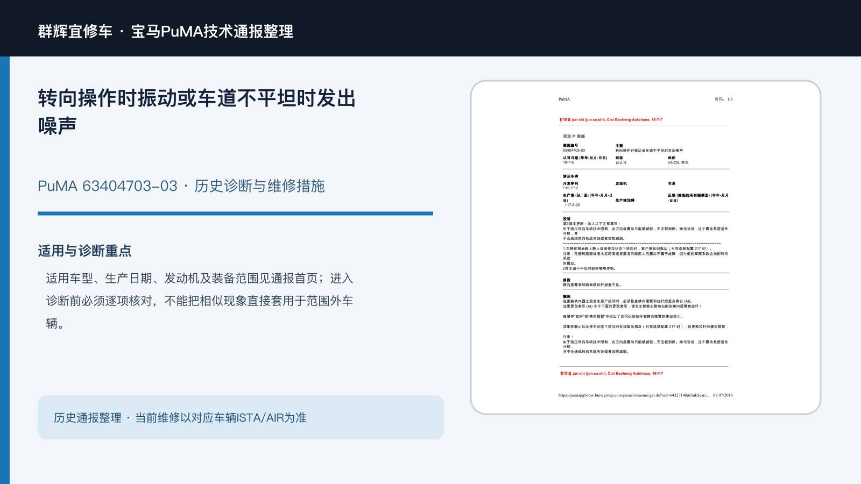The height and width of the screenshot is (484, 861).
Task: Click the red 打印者 line at document bottom
Action: pos(611,373)
